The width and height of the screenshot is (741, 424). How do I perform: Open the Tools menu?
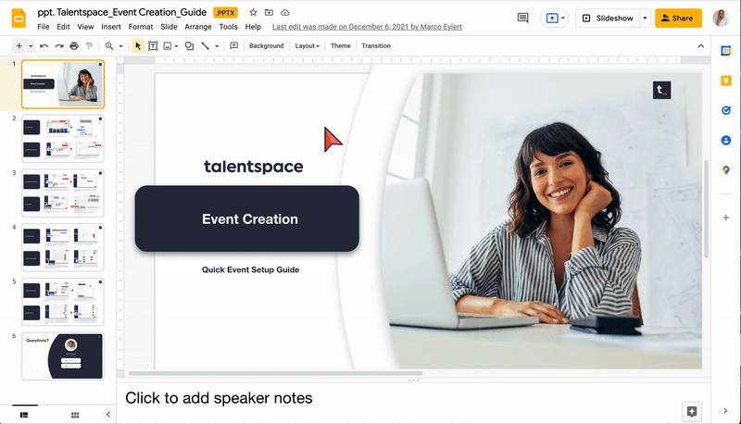[x=228, y=27]
